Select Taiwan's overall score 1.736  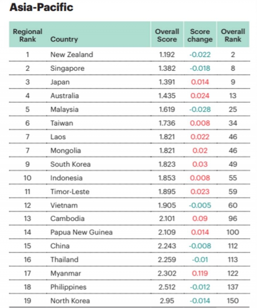pyautogui.click(x=167, y=123)
